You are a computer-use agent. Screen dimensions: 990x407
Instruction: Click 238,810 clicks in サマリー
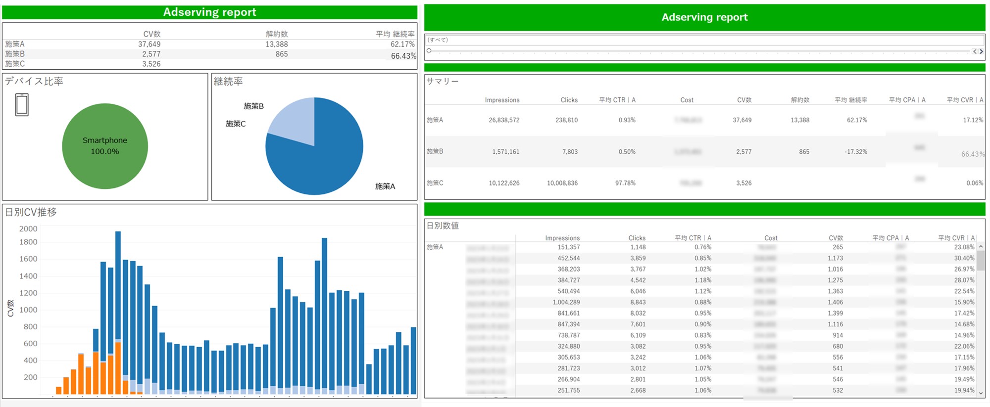point(566,120)
